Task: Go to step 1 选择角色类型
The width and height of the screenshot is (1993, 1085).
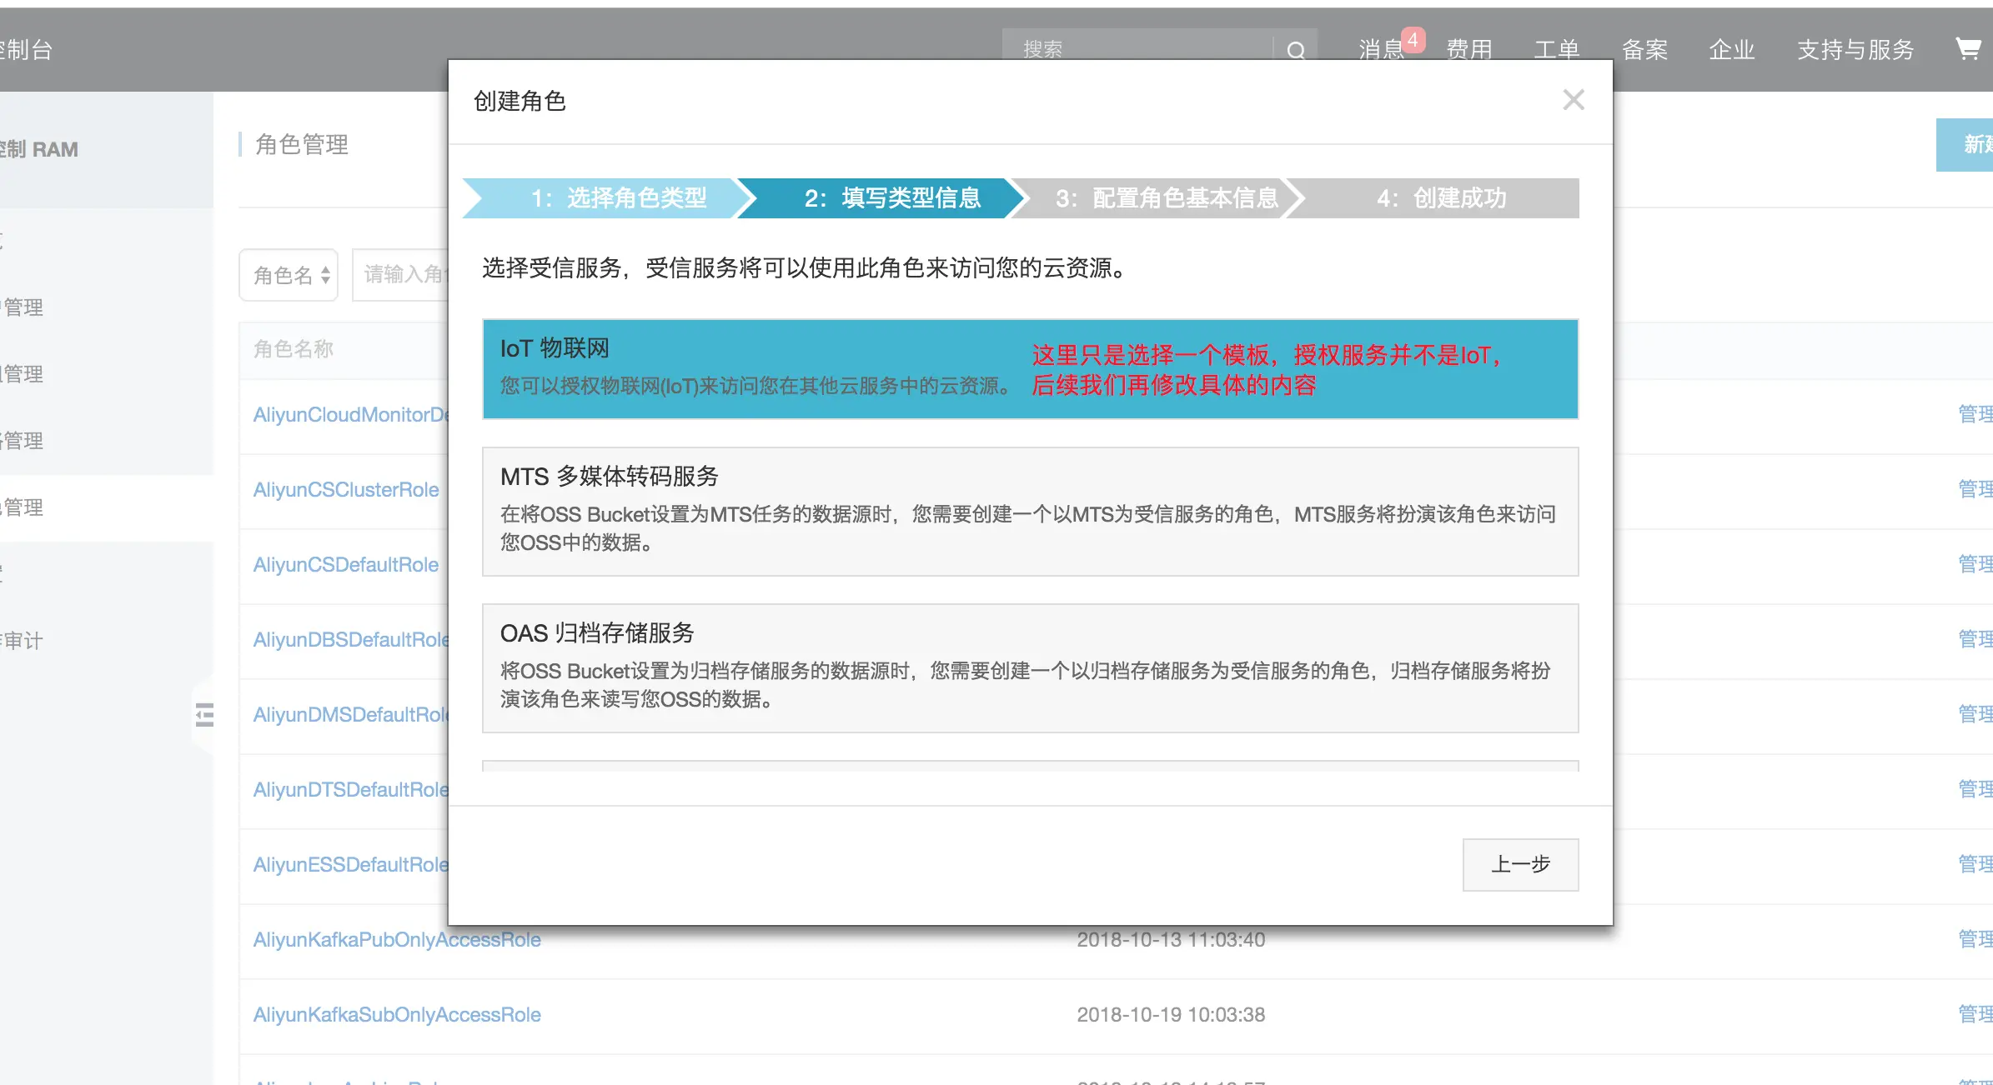Action: point(618,198)
